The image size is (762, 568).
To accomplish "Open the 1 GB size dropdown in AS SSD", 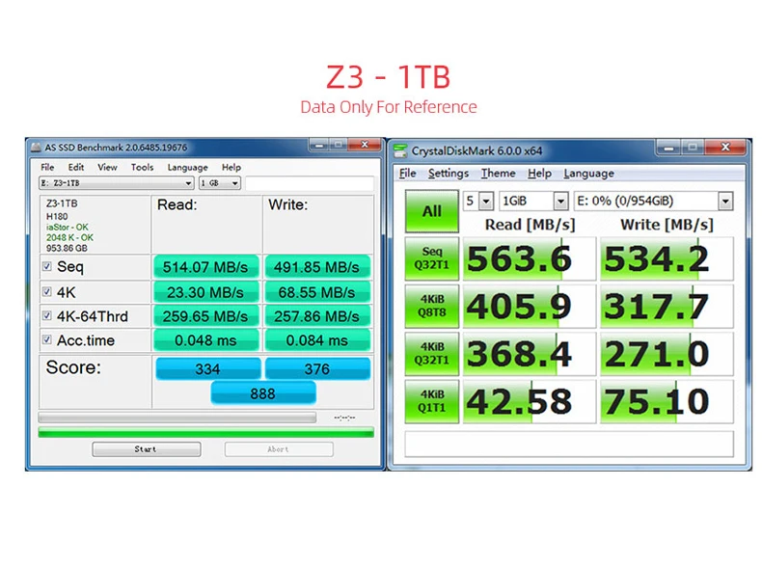I will 220,183.
